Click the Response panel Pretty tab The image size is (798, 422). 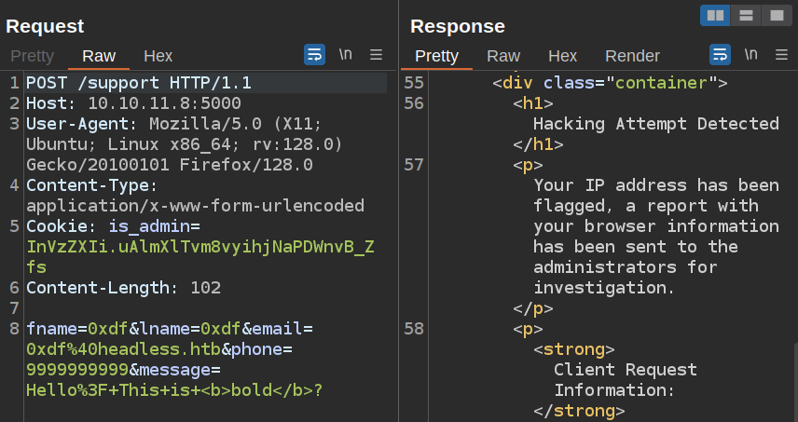436,56
